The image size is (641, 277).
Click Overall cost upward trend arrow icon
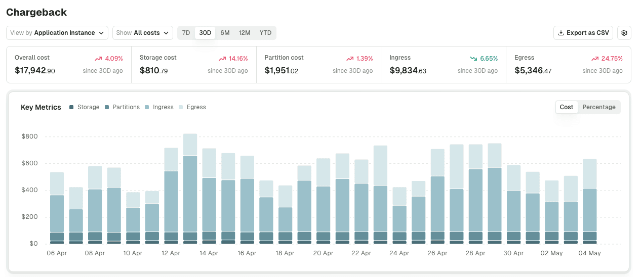[98, 59]
